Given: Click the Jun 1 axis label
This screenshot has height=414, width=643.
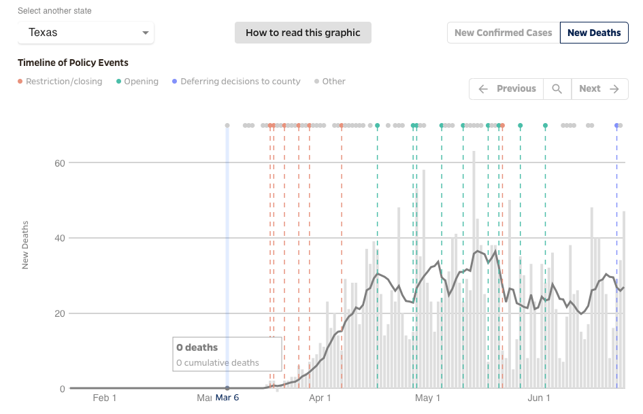Looking at the screenshot, I should (539, 398).
